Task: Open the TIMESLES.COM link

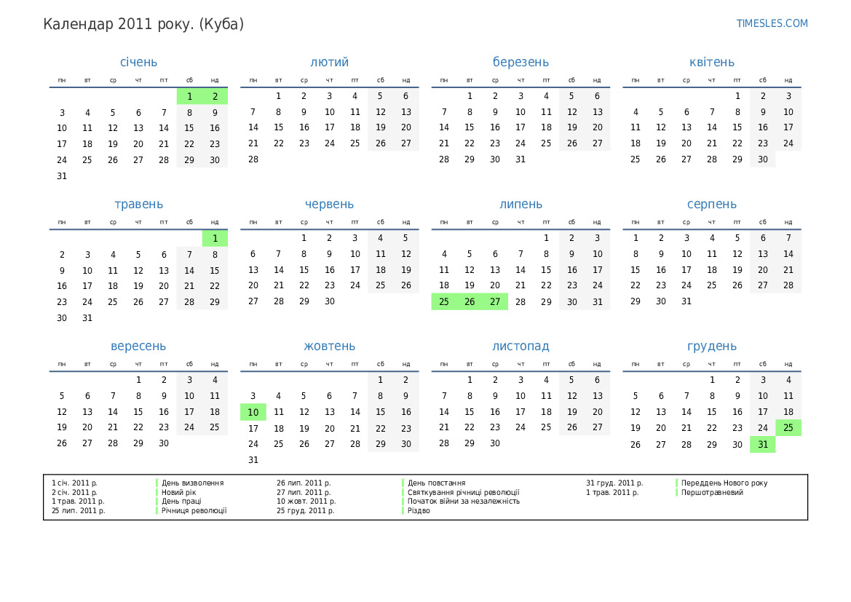Action: (772, 23)
